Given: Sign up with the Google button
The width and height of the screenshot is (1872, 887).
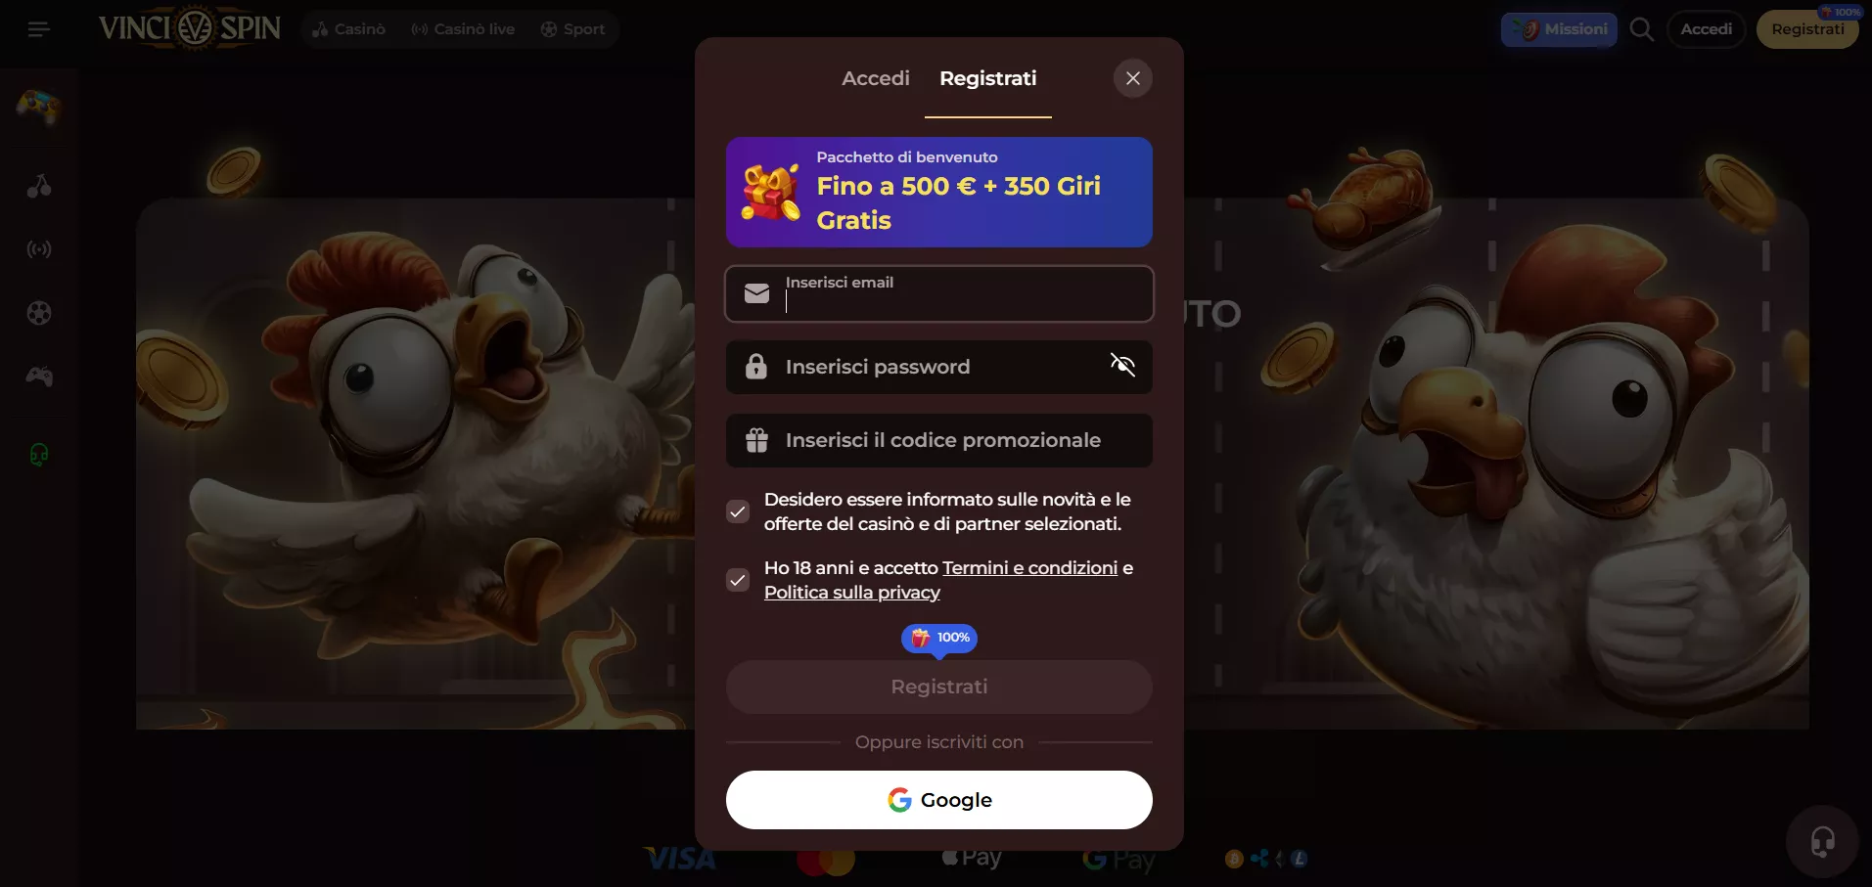Looking at the screenshot, I should 939,800.
